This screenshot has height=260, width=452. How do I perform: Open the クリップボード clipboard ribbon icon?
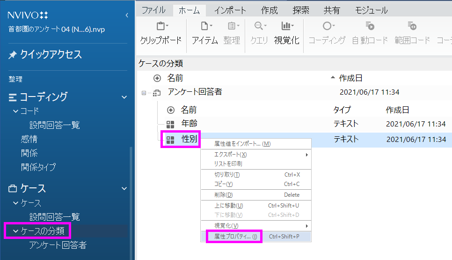[x=160, y=26]
